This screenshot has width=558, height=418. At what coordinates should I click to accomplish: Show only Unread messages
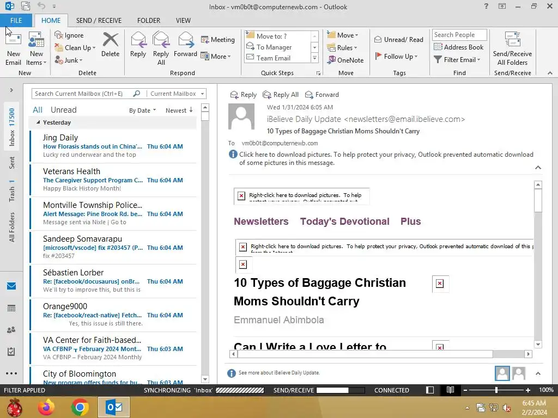coord(63,110)
